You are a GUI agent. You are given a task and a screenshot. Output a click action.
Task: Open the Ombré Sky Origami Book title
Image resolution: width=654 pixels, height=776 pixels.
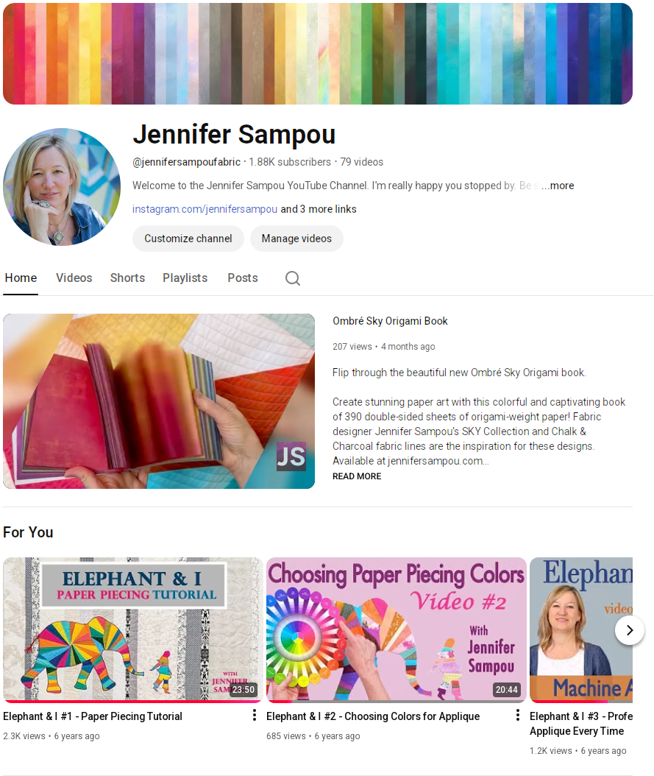pos(390,321)
